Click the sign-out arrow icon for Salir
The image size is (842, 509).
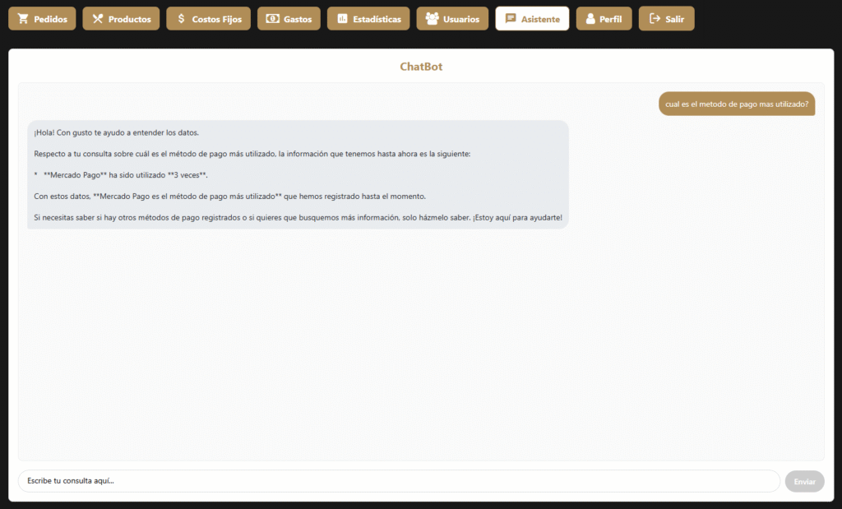[655, 19]
